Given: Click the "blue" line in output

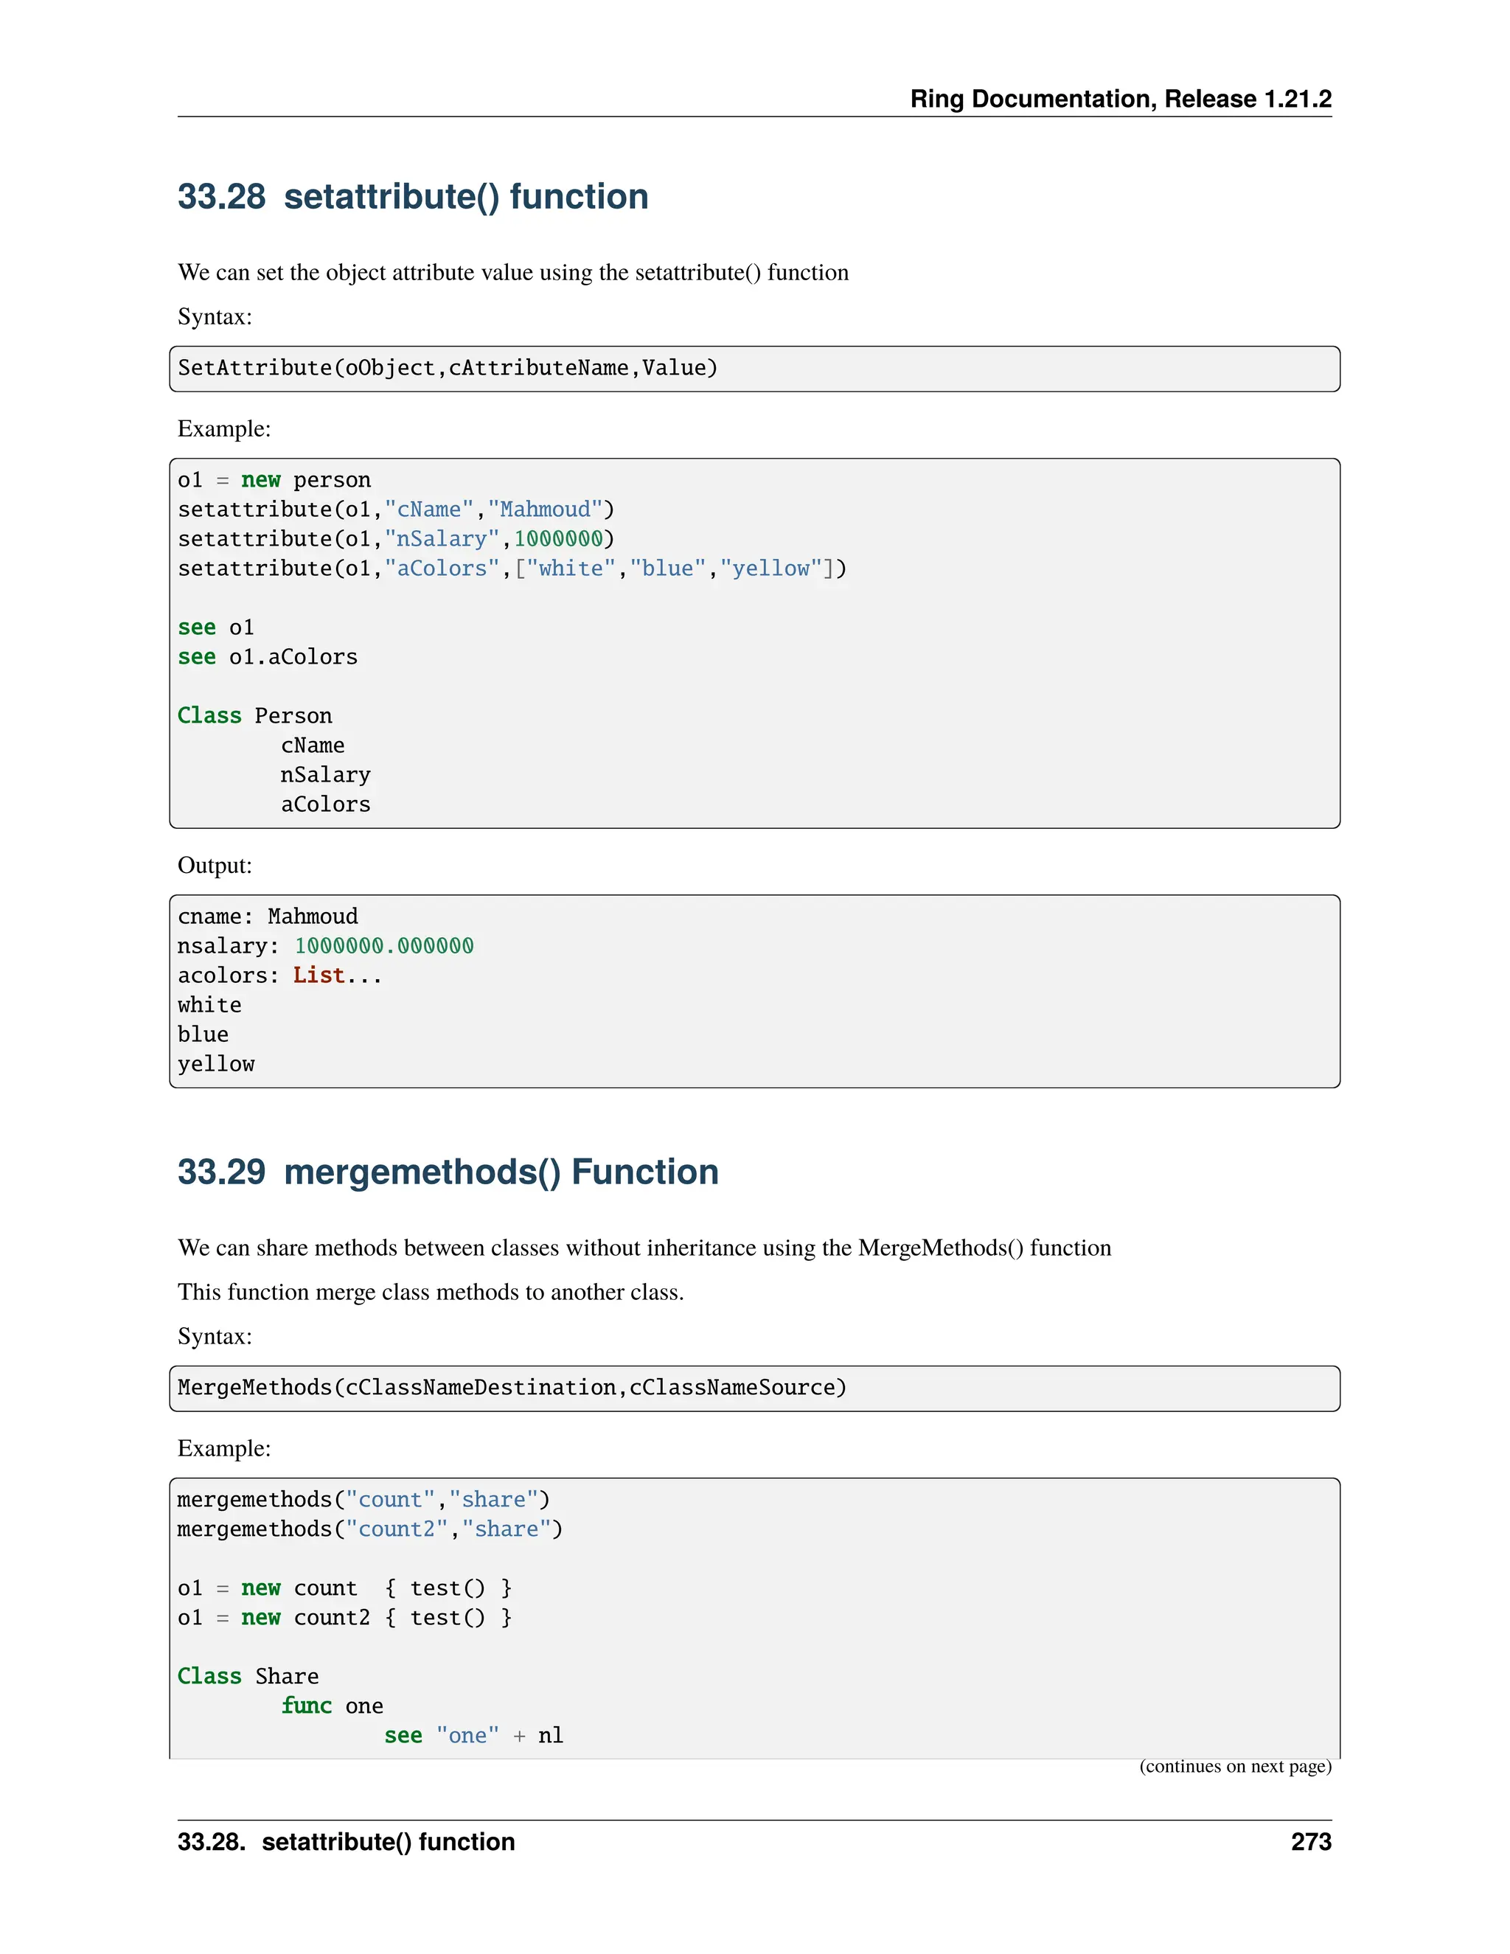Looking at the screenshot, I should click(x=203, y=1035).
